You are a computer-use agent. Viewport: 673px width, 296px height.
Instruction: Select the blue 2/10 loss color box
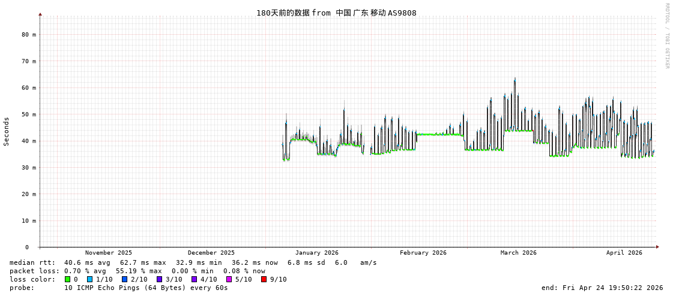tap(124, 279)
